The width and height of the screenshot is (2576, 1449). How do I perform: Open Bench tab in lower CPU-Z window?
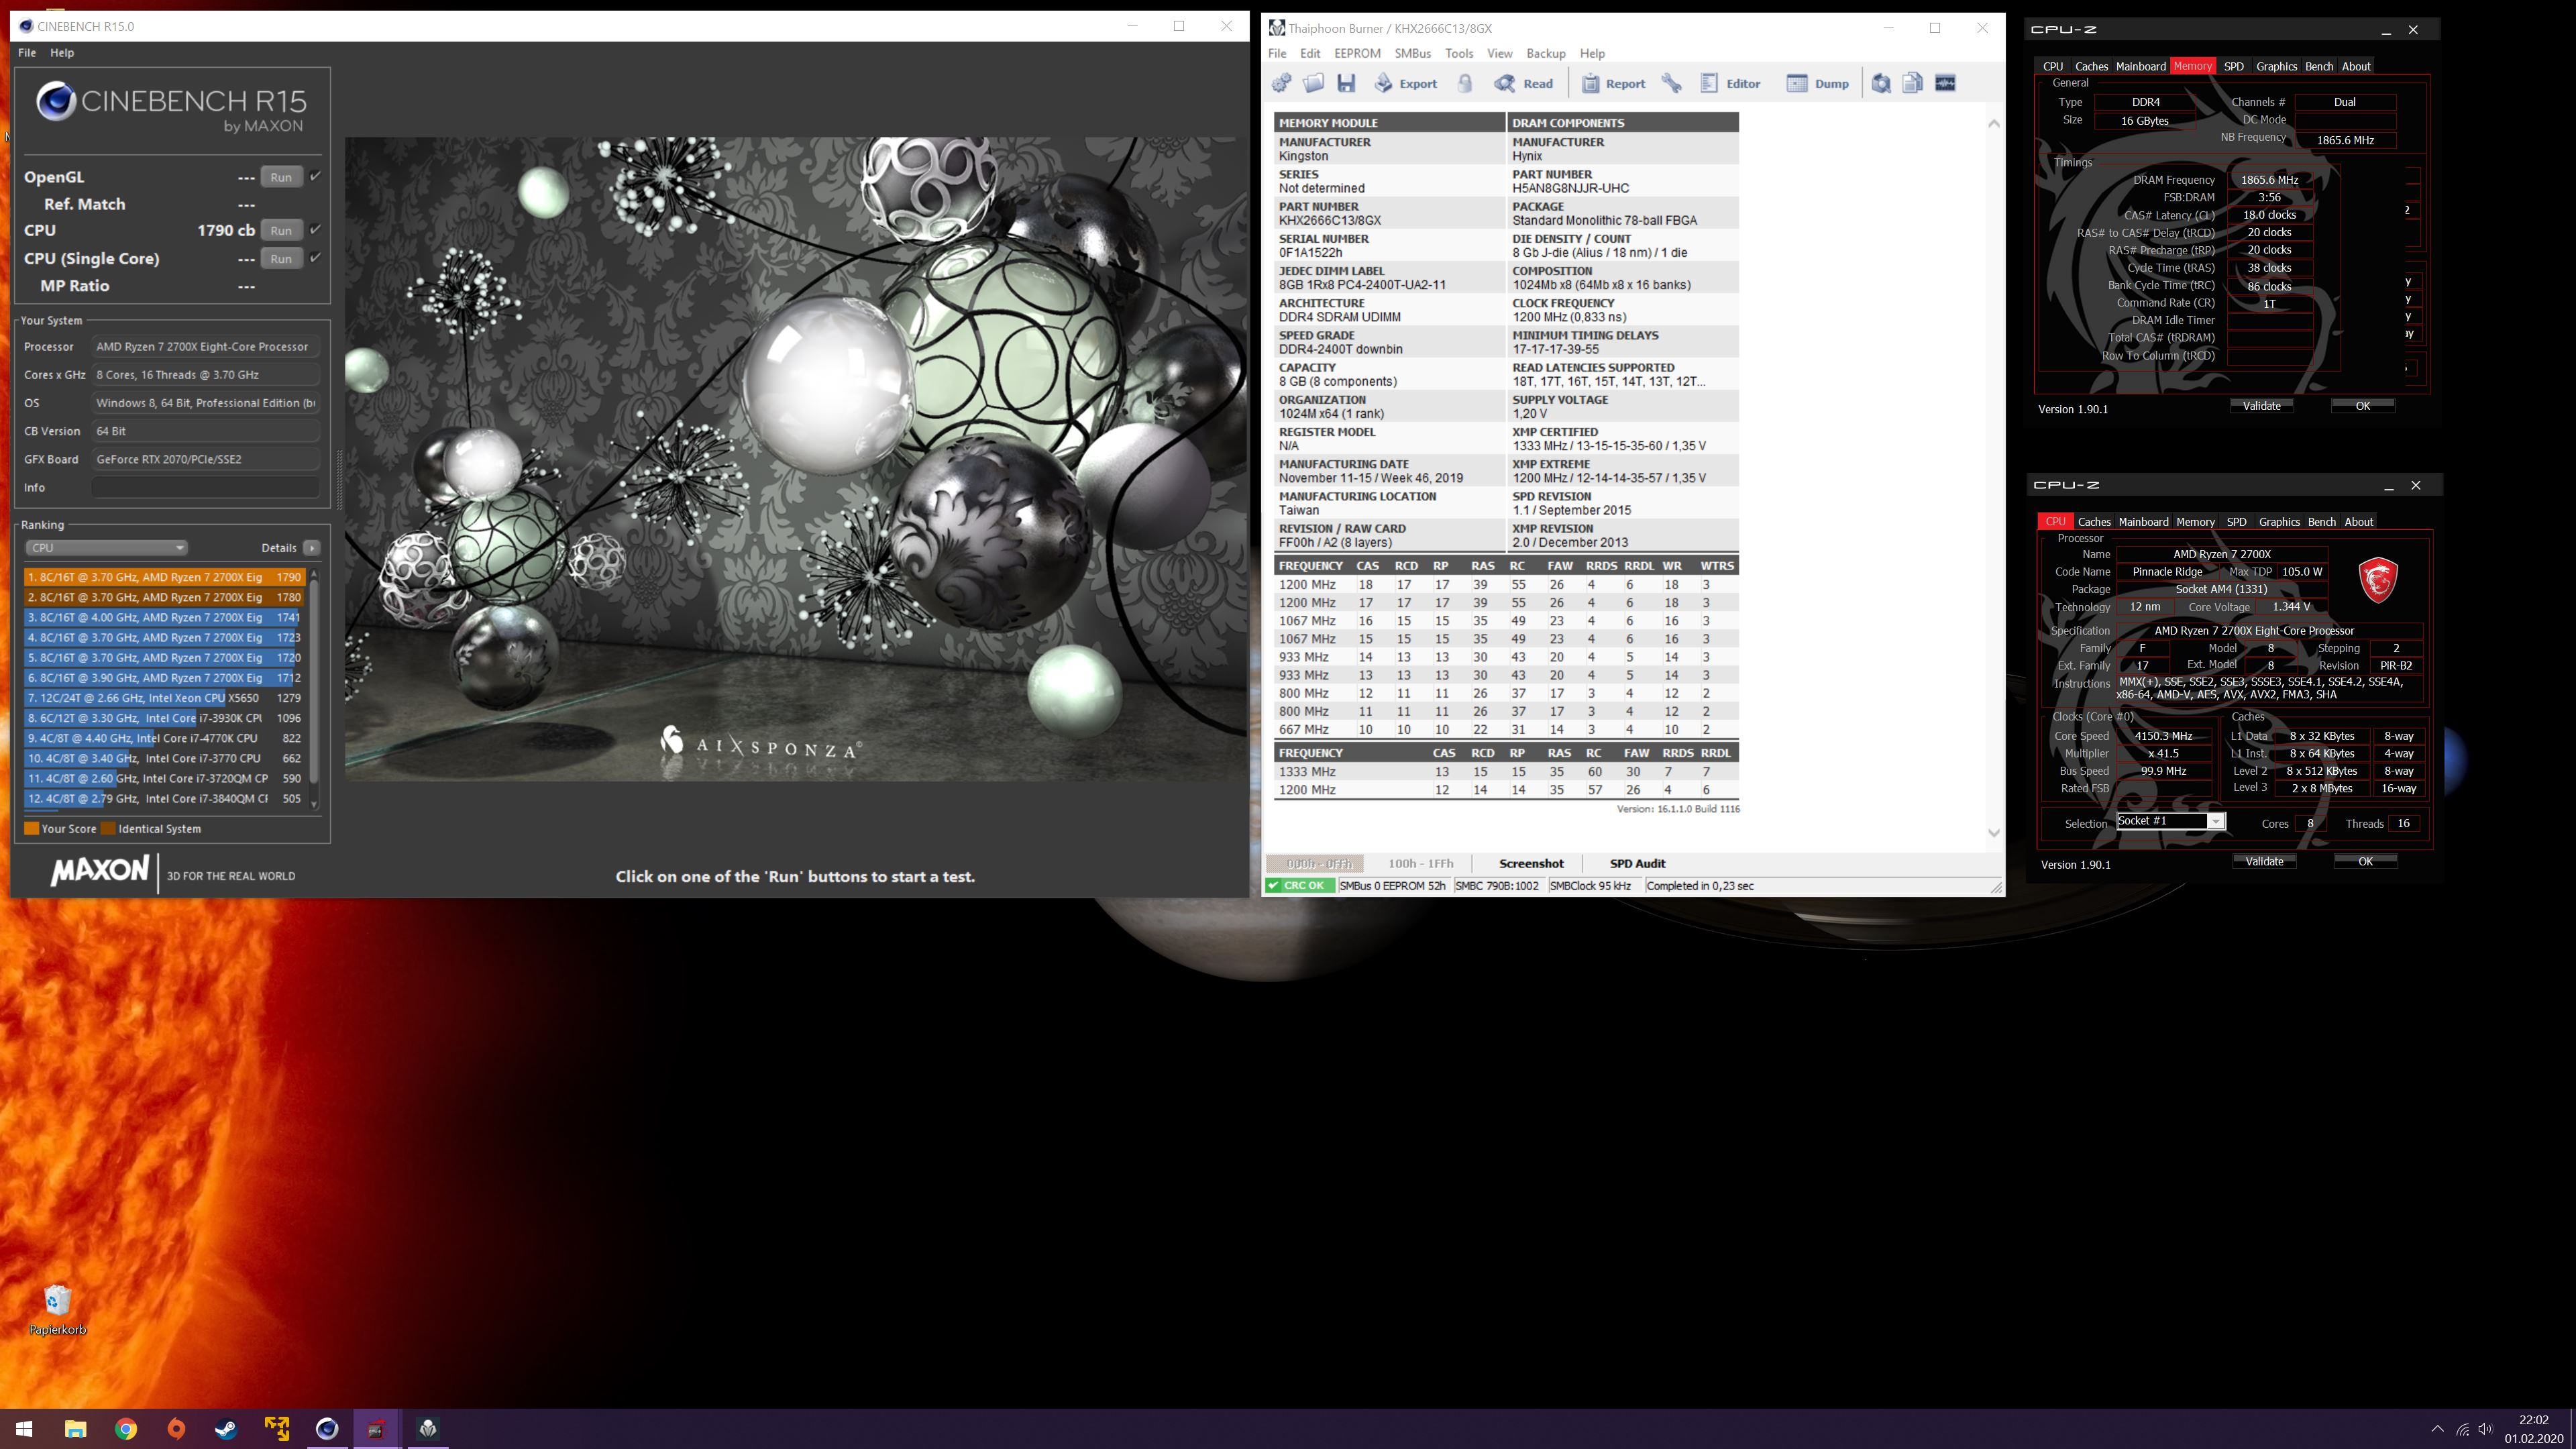point(2321,522)
